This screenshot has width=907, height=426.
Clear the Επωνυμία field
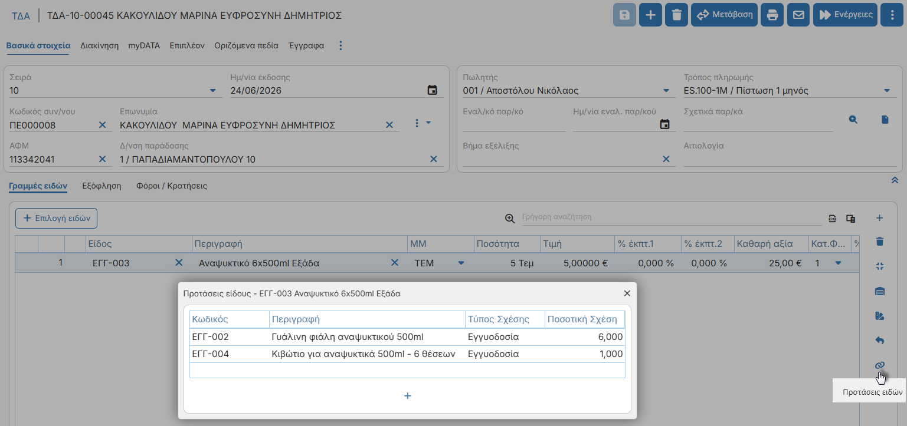(x=389, y=125)
